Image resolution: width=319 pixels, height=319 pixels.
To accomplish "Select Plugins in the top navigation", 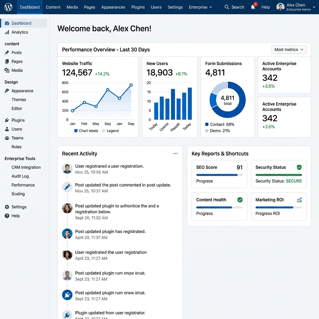I will click(138, 7).
